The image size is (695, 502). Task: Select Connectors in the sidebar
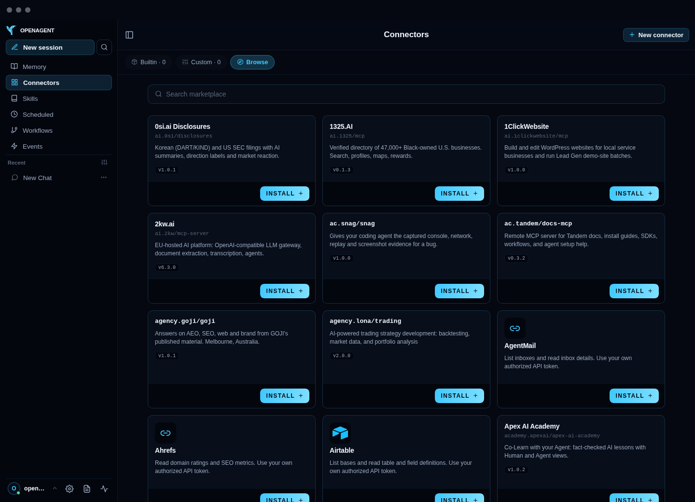click(59, 83)
